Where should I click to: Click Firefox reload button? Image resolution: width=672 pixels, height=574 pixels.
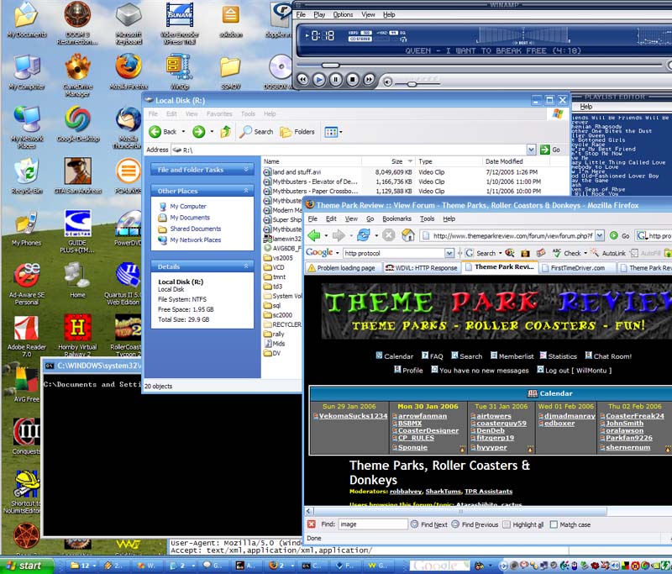tap(364, 235)
